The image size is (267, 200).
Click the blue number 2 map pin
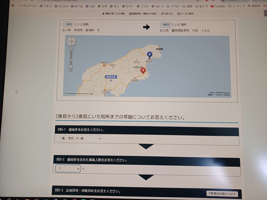(x=149, y=54)
